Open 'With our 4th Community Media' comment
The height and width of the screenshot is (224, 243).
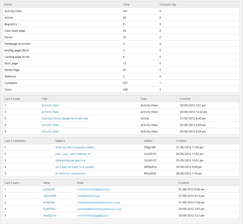click(75, 148)
